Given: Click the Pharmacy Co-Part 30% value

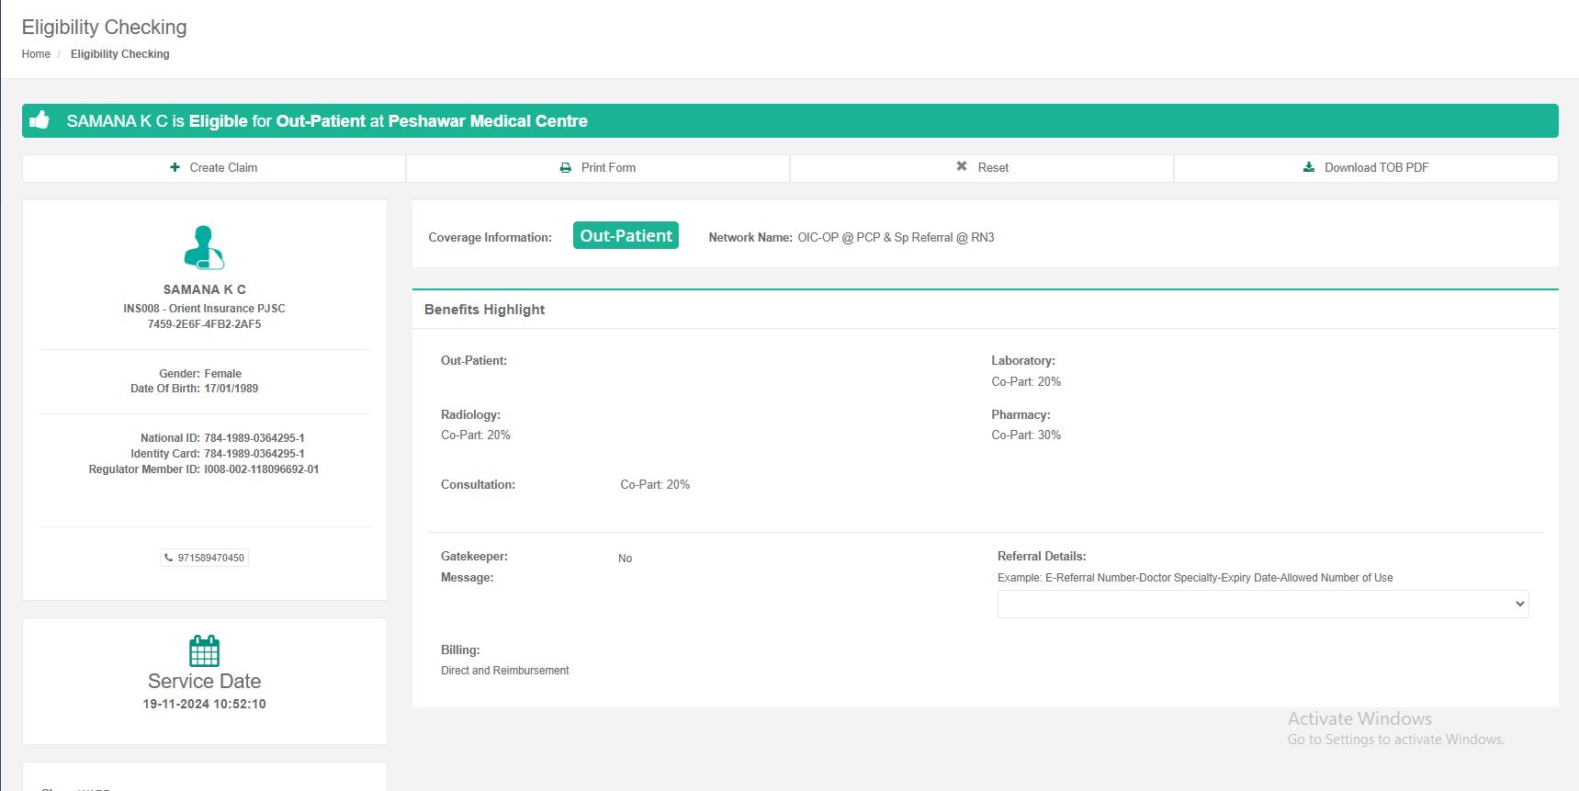Looking at the screenshot, I should pyautogui.click(x=1026, y=435).
